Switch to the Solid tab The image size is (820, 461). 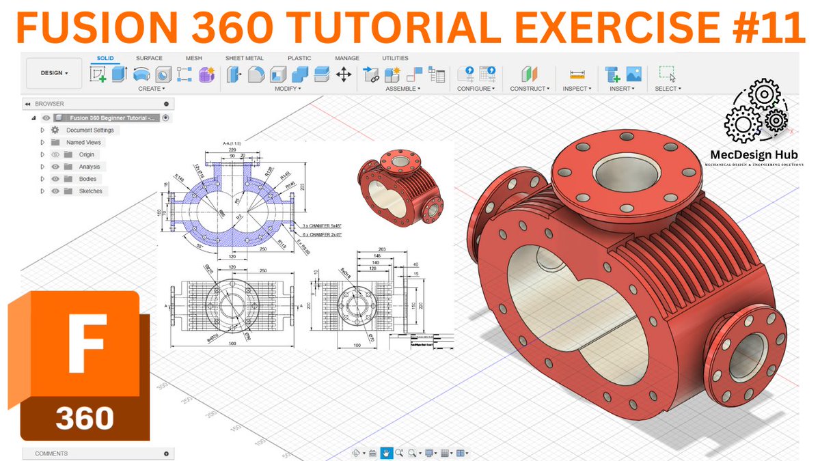(x=105, y=59)
